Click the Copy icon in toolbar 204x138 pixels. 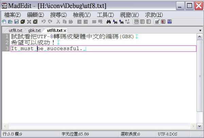pos(65,22)
